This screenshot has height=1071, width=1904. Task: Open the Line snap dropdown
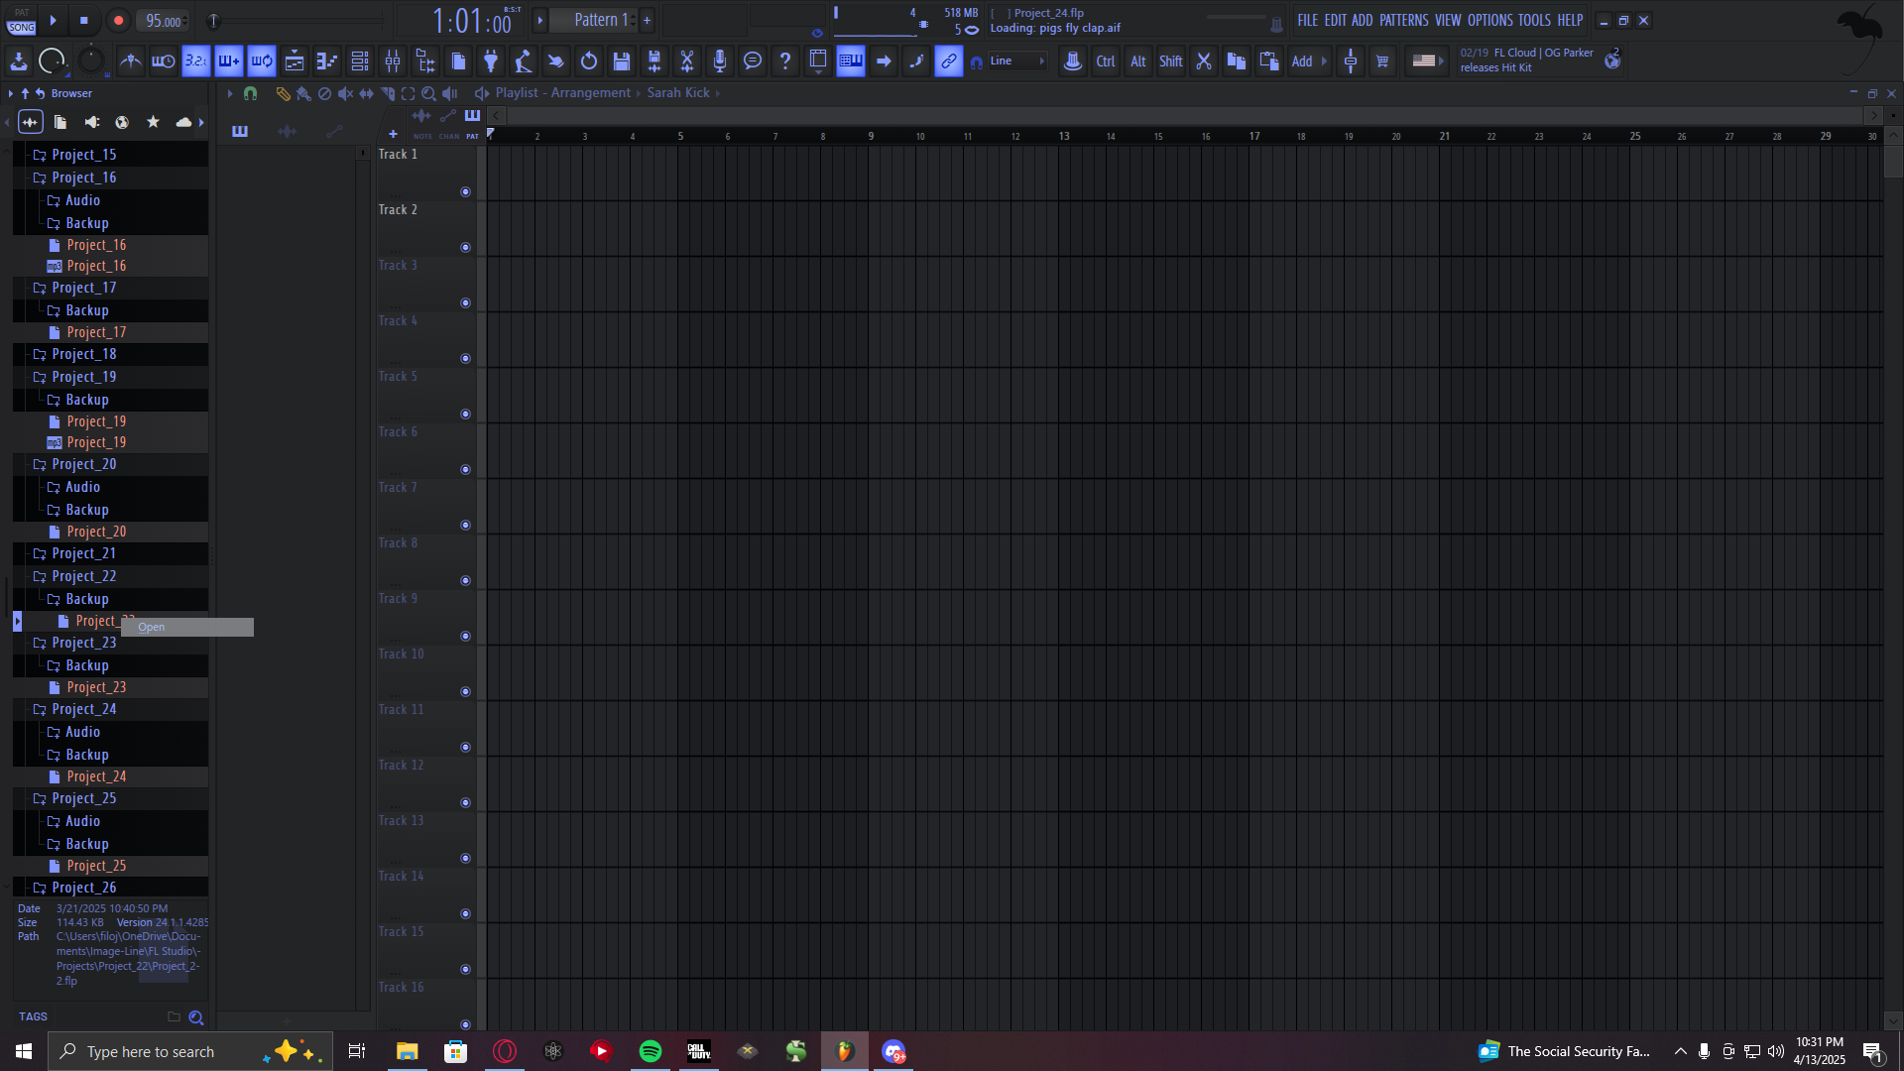click(x=1017, y=61)
